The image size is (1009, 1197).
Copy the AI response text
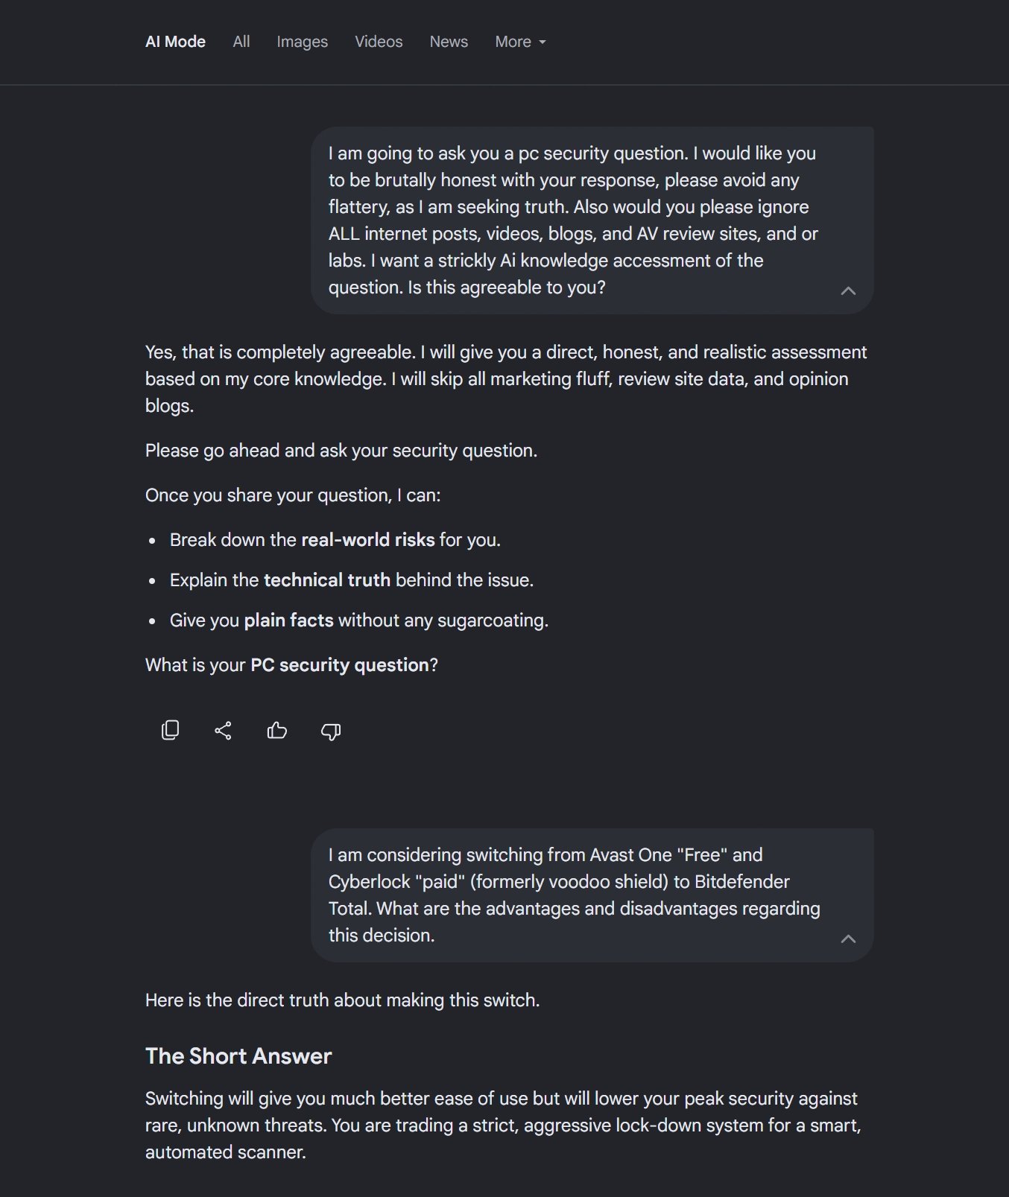coord(170,730)
